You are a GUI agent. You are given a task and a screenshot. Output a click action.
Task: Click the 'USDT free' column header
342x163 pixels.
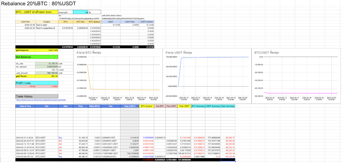130,22
